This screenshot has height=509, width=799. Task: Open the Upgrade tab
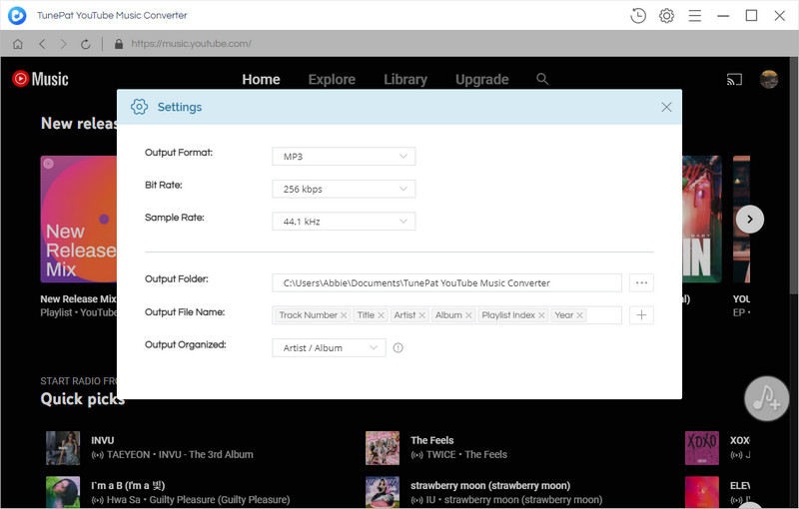tap(482, 80)
